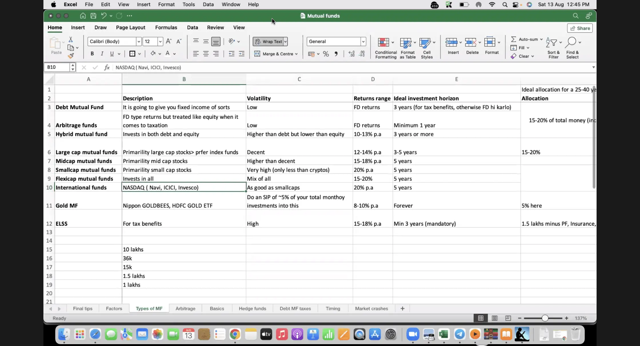Image resolution: width=640 pixels, height=346 pixels.
Task: Click the Percent Style icon
Action: coord(326,54)
